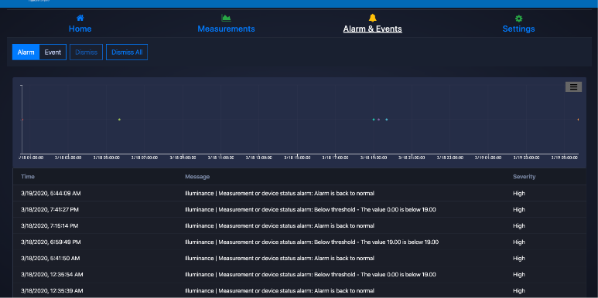Click the 12:35:54 AM below threshold message

[310, 274]
